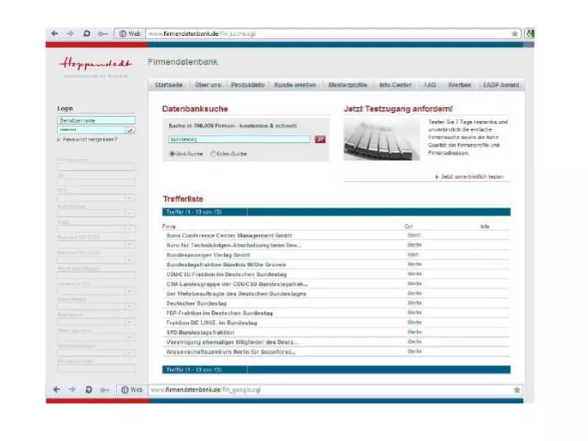
Task: Bookmark the fin_suche.cgi page with the star
Action: 514,33
